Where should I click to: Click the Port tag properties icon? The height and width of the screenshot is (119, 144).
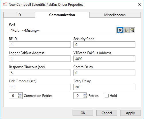(x=132, y=30)
